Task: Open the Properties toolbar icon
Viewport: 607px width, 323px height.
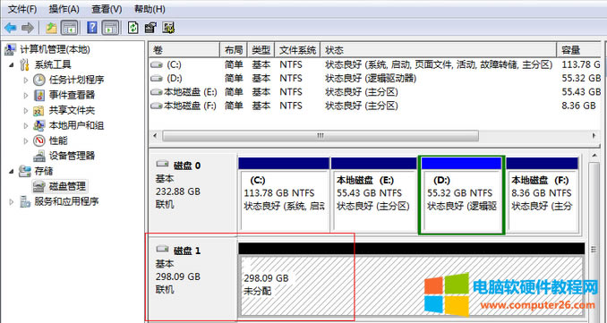Action: click(150, 28)
